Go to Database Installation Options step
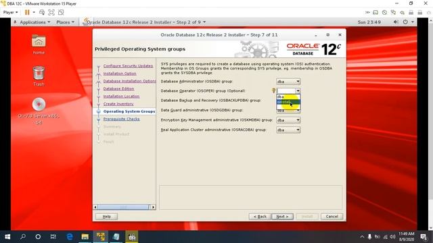The width and height of the screenshot is (433, 243). 129,81
